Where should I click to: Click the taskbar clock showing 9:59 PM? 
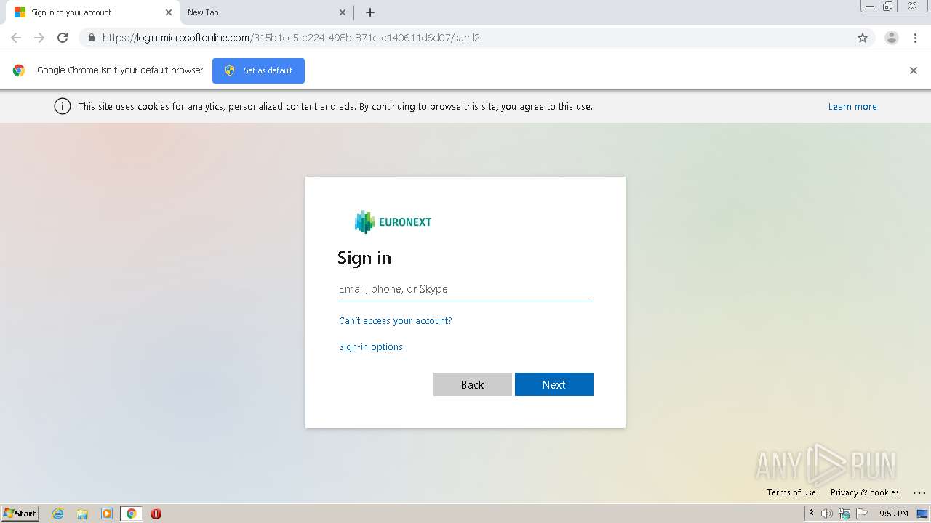893,514
